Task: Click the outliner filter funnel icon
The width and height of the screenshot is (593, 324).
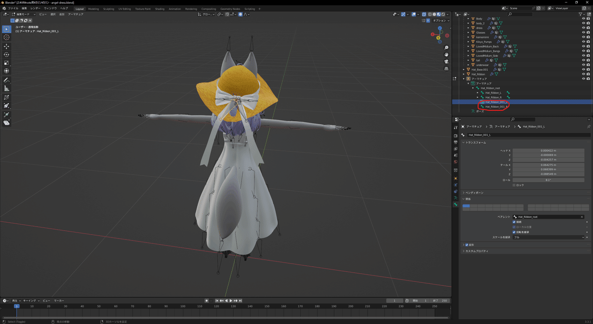Action: (x=581, y=14)
